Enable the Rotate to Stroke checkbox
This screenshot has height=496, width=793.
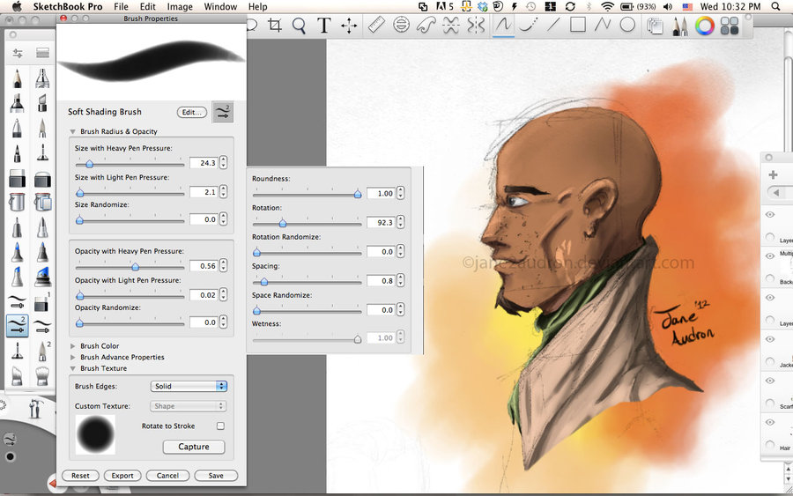(220, 426)
